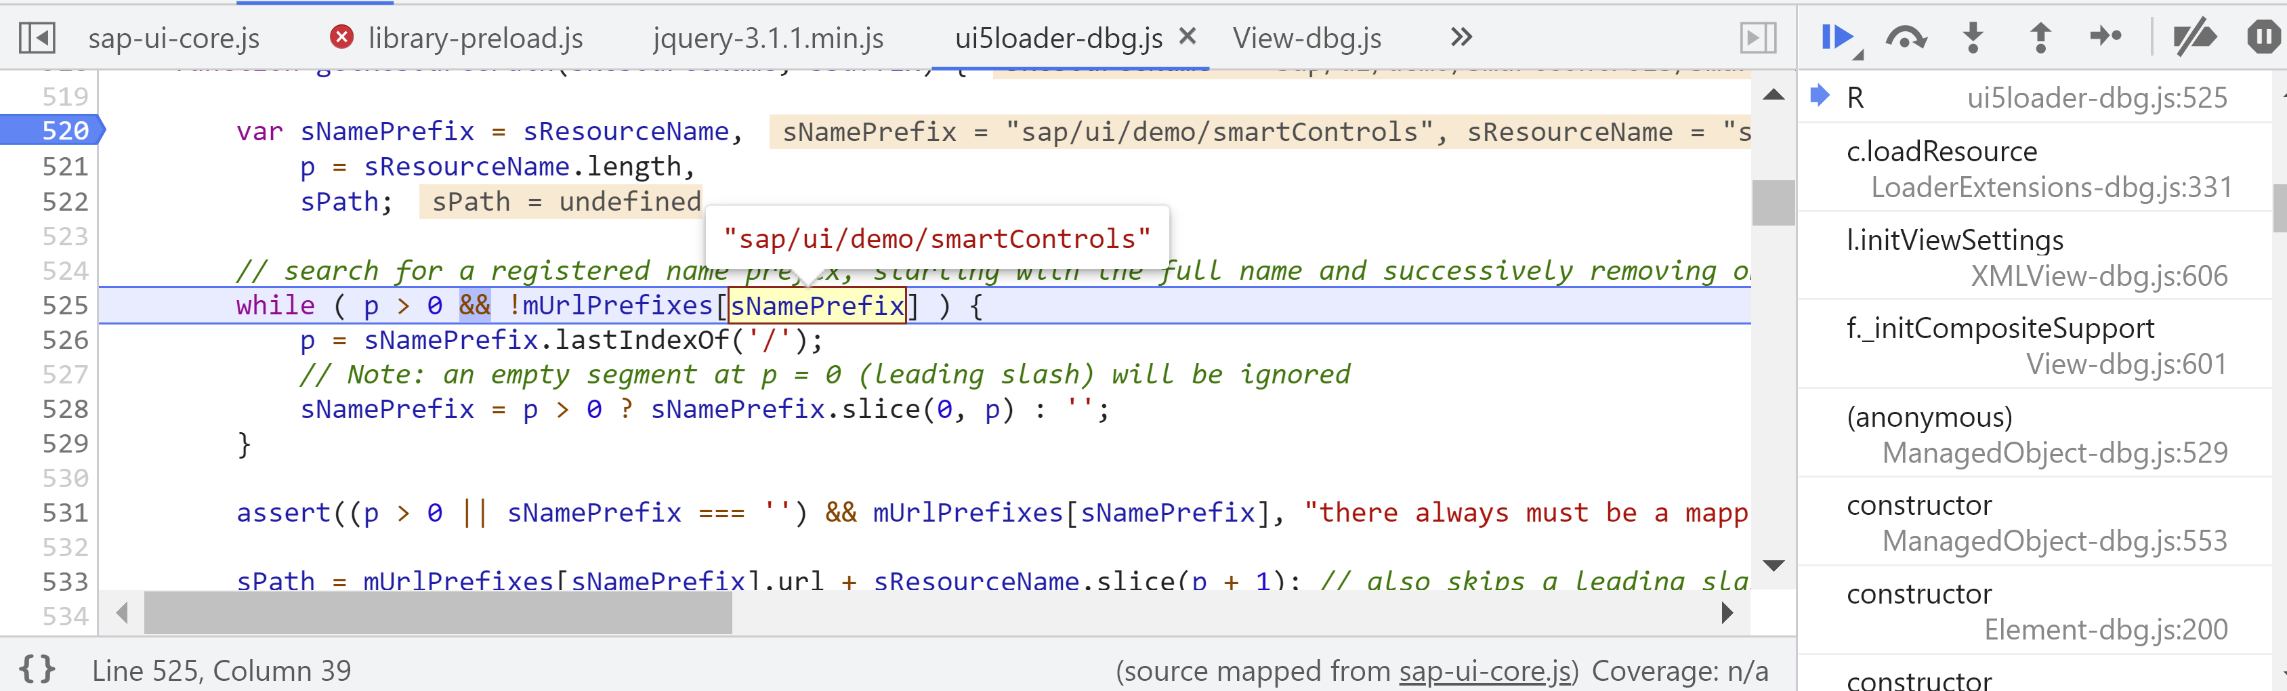Show more tabs overflow chevron

coord(1461,37)
